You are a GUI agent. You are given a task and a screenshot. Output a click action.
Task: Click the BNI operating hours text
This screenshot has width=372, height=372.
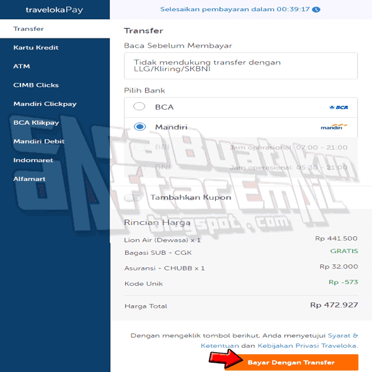click(288, 167)
